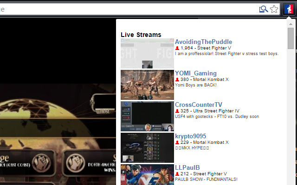The image size is (297, 185).
Task: Click the red viewer icon beside 1,964
Action: tap(177, 48)
